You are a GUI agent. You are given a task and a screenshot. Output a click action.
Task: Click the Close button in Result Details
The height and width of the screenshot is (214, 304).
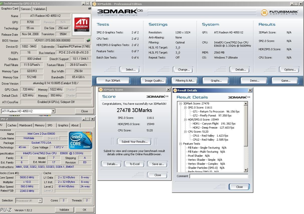pos(239,187)
